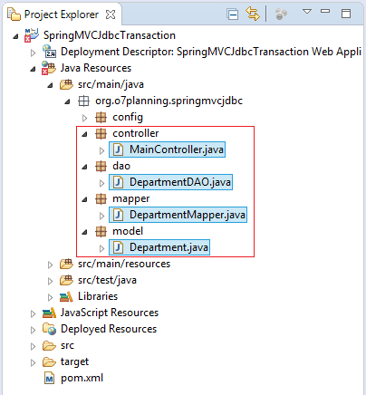366x395 pixels.
Task: Expand src/main/resources folder
Action: [50, 265]
